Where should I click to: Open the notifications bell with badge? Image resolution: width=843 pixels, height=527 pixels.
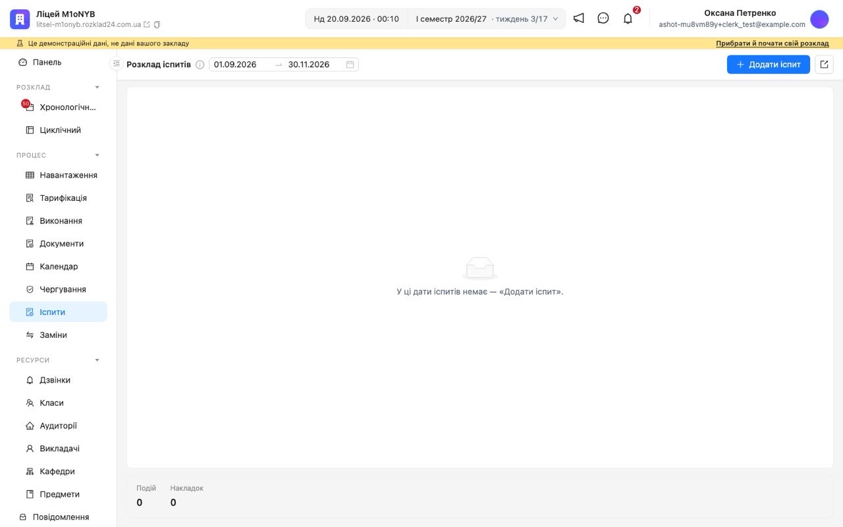click(628, 18)
